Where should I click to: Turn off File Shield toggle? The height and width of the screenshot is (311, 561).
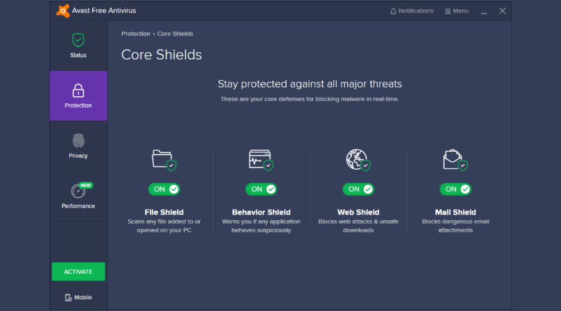(x=164, y=189)
